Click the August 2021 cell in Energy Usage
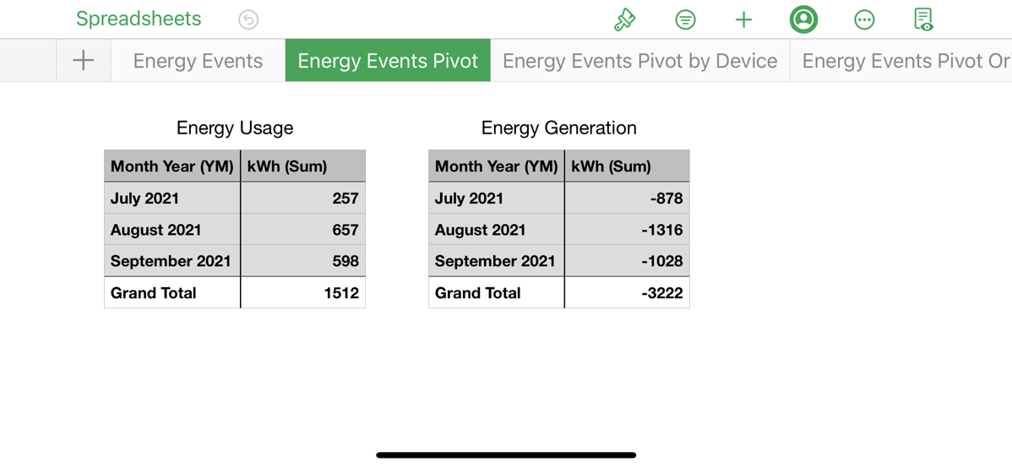 pos(172,230)
